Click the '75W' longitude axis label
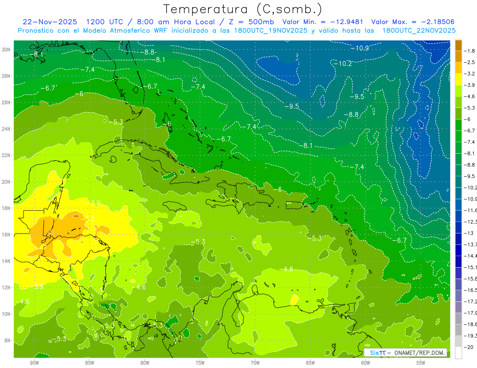 200,363
